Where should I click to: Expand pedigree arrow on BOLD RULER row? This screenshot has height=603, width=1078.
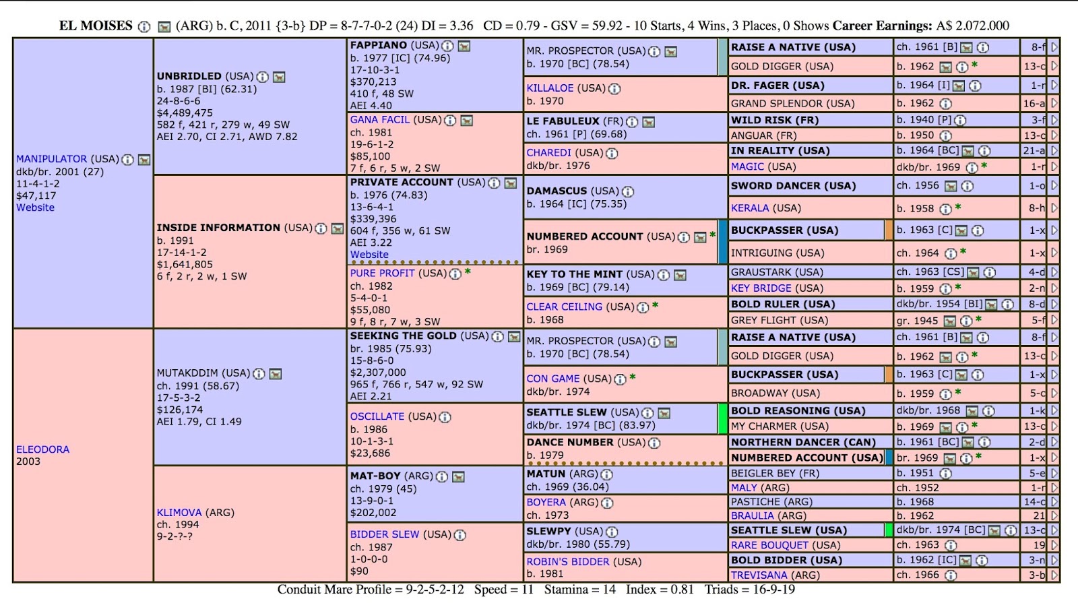(x=1054, y=305)
